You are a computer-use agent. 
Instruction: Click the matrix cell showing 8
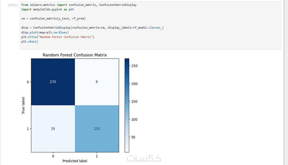click(97, 82)
